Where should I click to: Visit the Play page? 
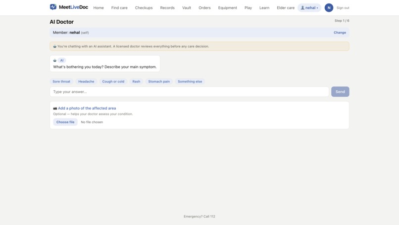click(x=248, y=8)
